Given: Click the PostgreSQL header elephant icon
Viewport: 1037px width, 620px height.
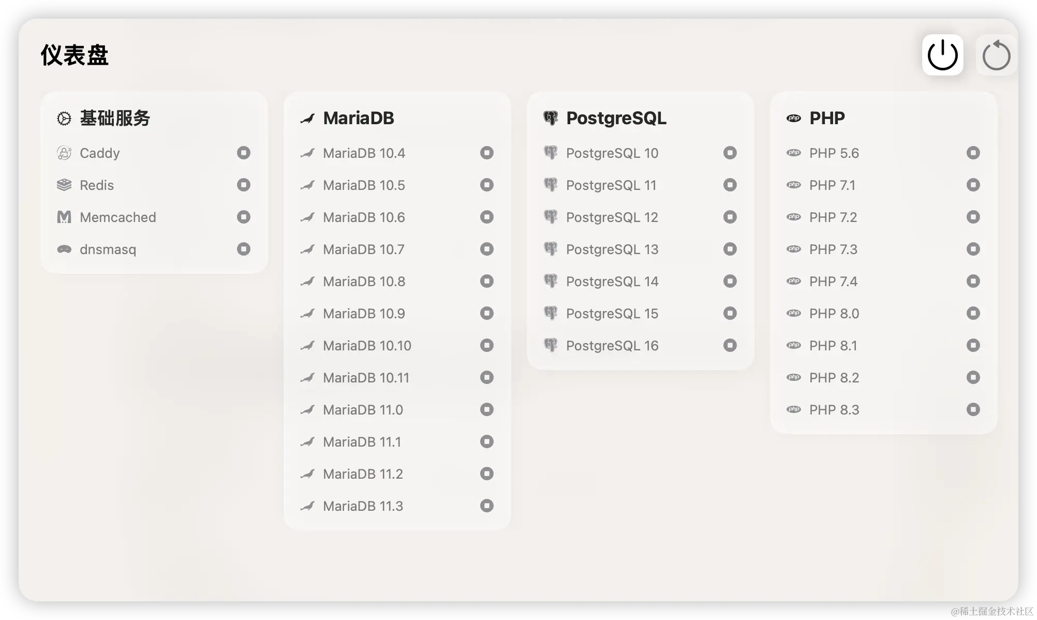Looking at the screenshot, I should coord(551,119).
